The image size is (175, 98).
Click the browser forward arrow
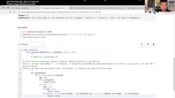click(x=7, y=12)
